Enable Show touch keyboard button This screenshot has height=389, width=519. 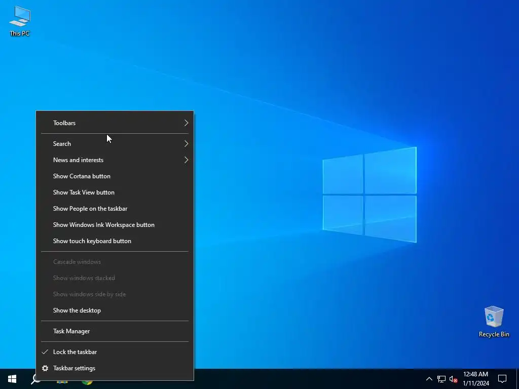(115, 241)
